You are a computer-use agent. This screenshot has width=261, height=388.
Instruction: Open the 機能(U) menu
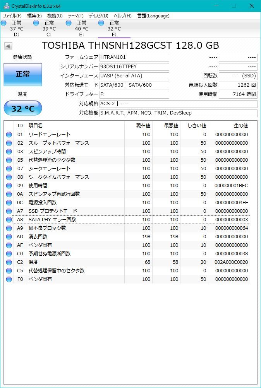click(55, 16)
